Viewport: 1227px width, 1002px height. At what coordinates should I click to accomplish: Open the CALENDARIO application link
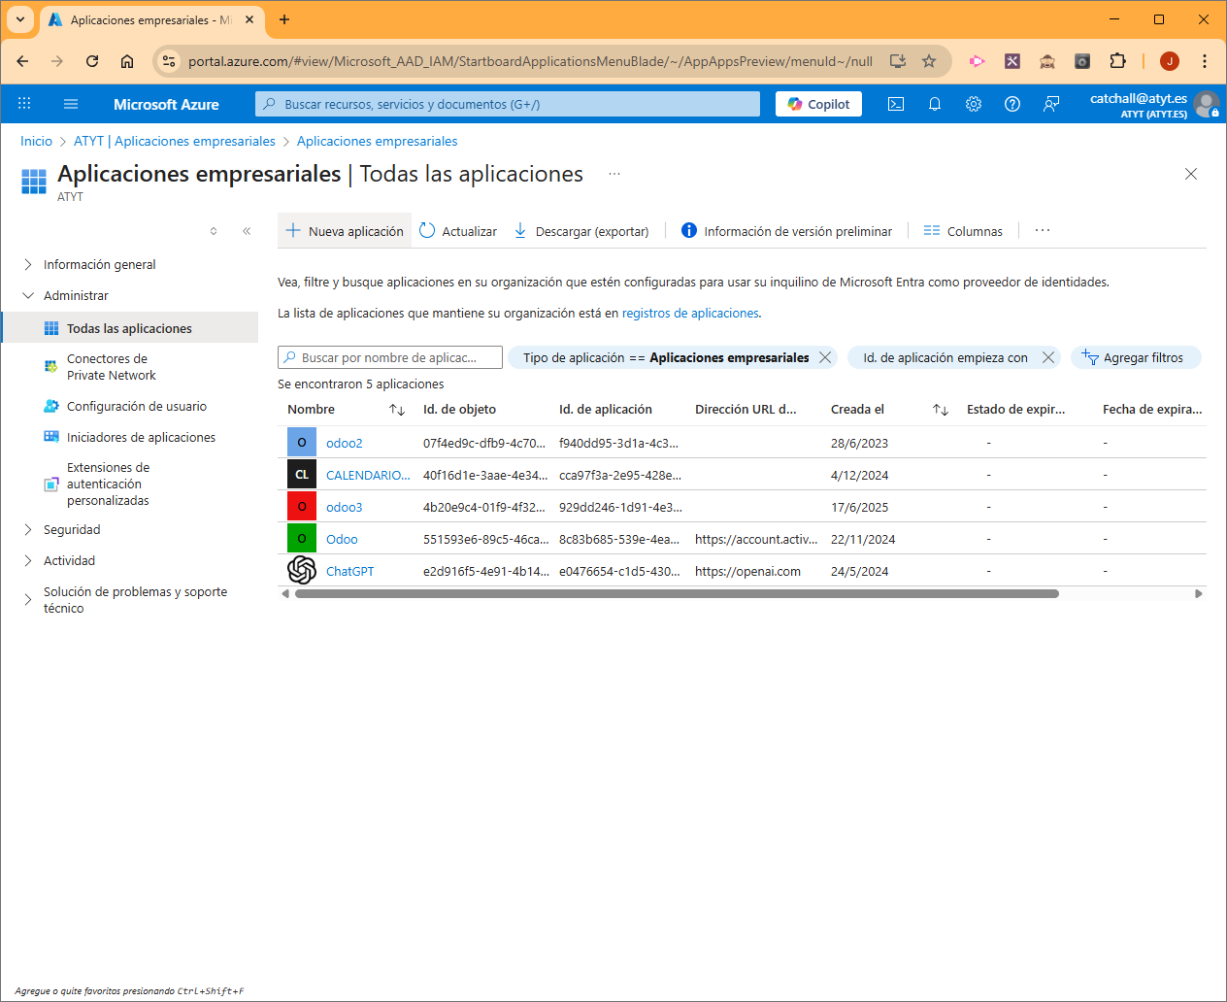(x=368, y=475)
